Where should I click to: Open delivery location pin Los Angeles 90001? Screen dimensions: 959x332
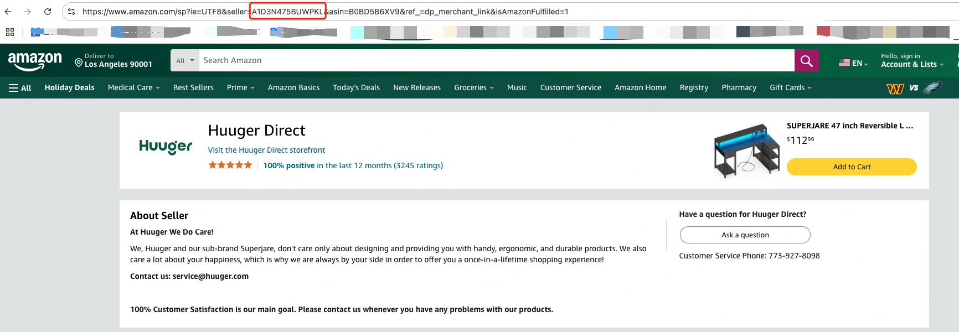(114, 61)
